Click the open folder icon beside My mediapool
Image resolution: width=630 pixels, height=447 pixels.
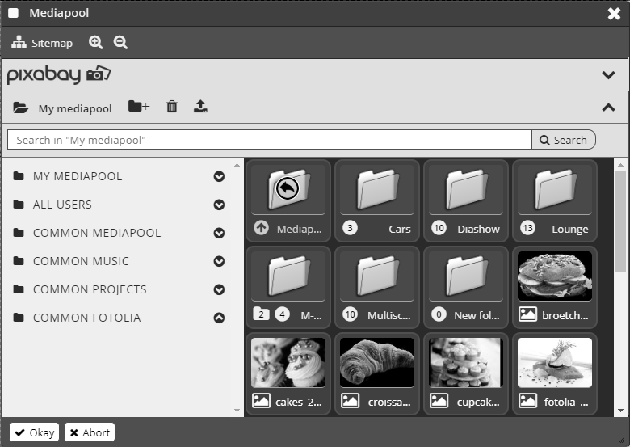point(20,108)
